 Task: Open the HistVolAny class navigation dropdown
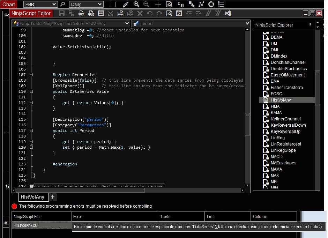(x=126, y=23)
